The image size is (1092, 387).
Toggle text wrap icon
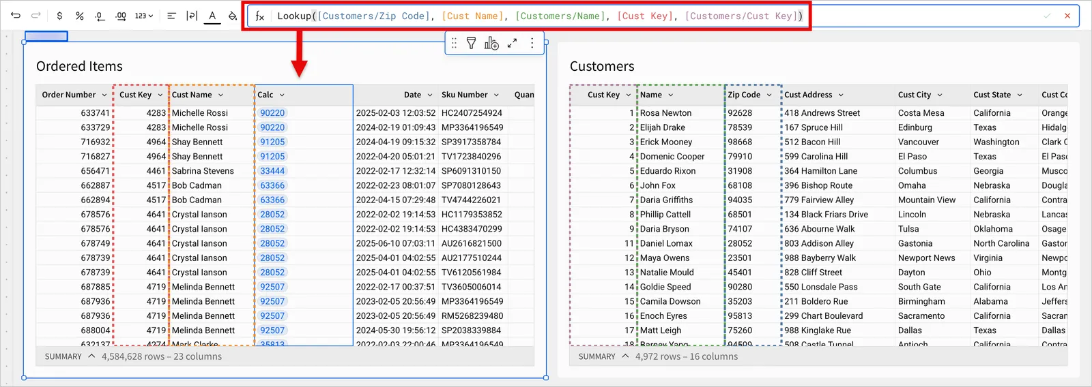(x=192, y=16)
